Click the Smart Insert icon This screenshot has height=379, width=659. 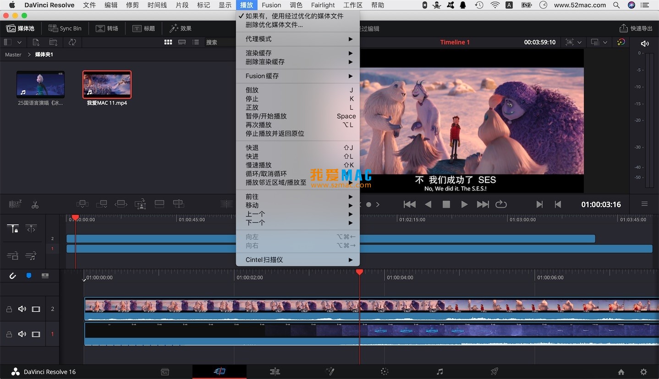click(82, 204)
